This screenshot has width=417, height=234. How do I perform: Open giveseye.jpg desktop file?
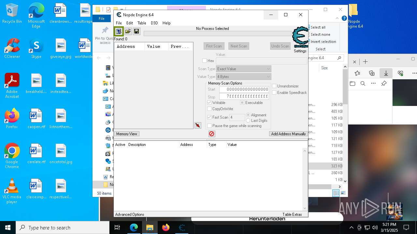click(x=61, y=48)
